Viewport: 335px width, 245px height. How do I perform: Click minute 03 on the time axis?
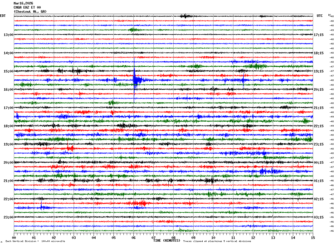tap(74, 238)
